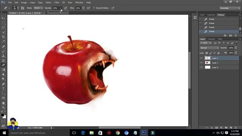Select the Eyedropper tool
This screenshot has height=136, width=242.
3,42
